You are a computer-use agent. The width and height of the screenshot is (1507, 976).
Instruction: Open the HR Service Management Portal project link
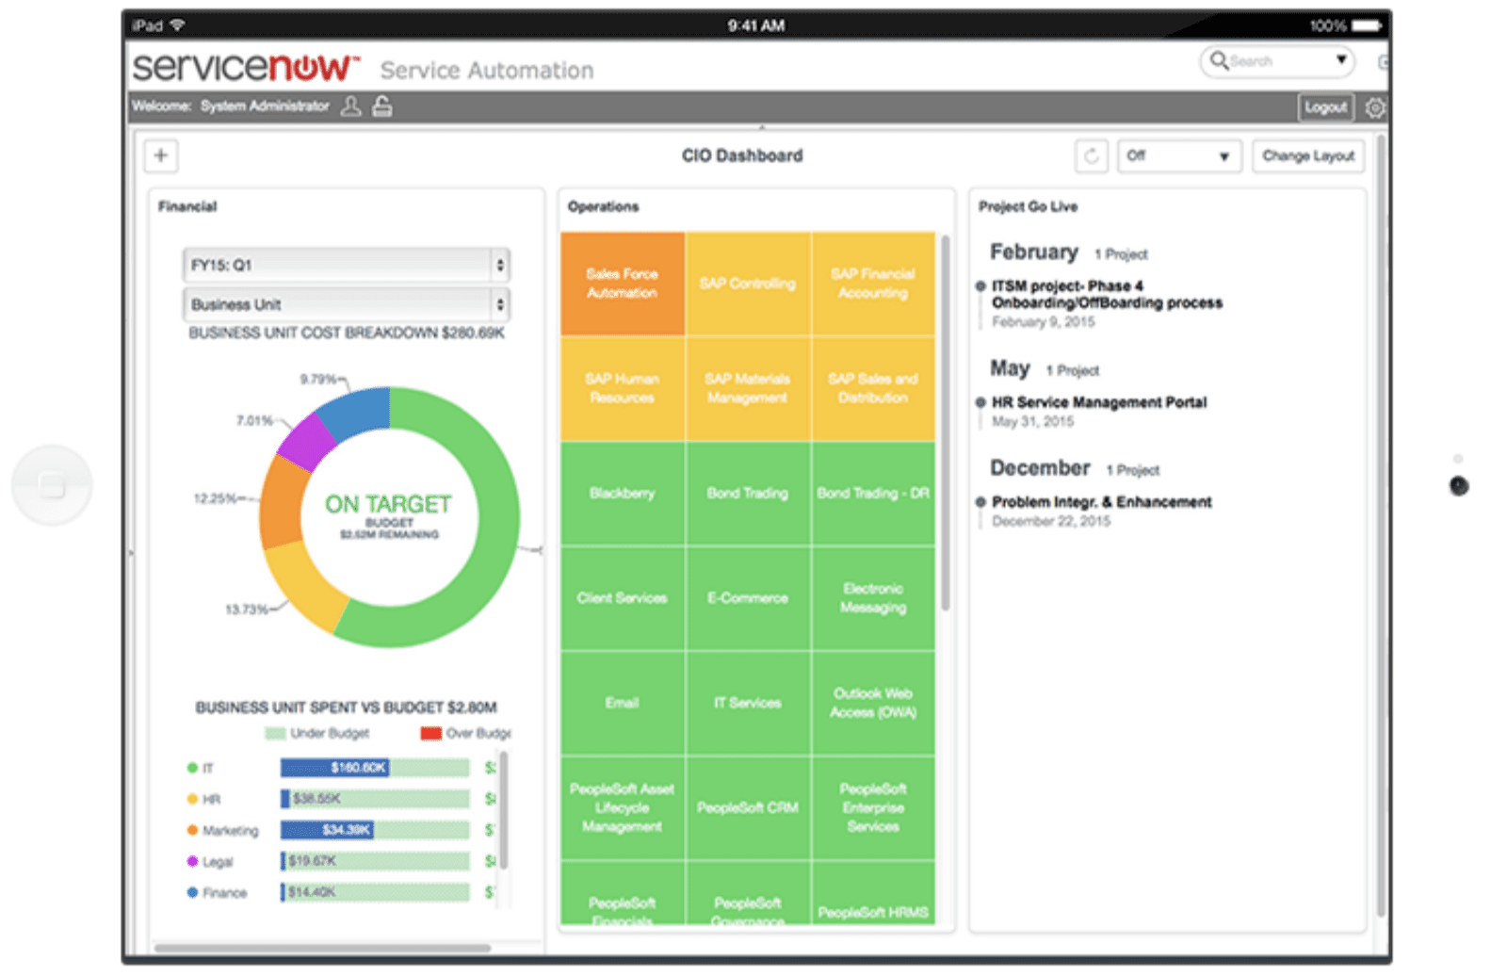pos(1100,402)
